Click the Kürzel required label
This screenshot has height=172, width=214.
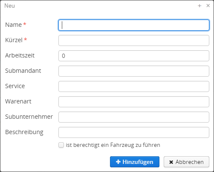pyautogui.click(x=16, y=40)
